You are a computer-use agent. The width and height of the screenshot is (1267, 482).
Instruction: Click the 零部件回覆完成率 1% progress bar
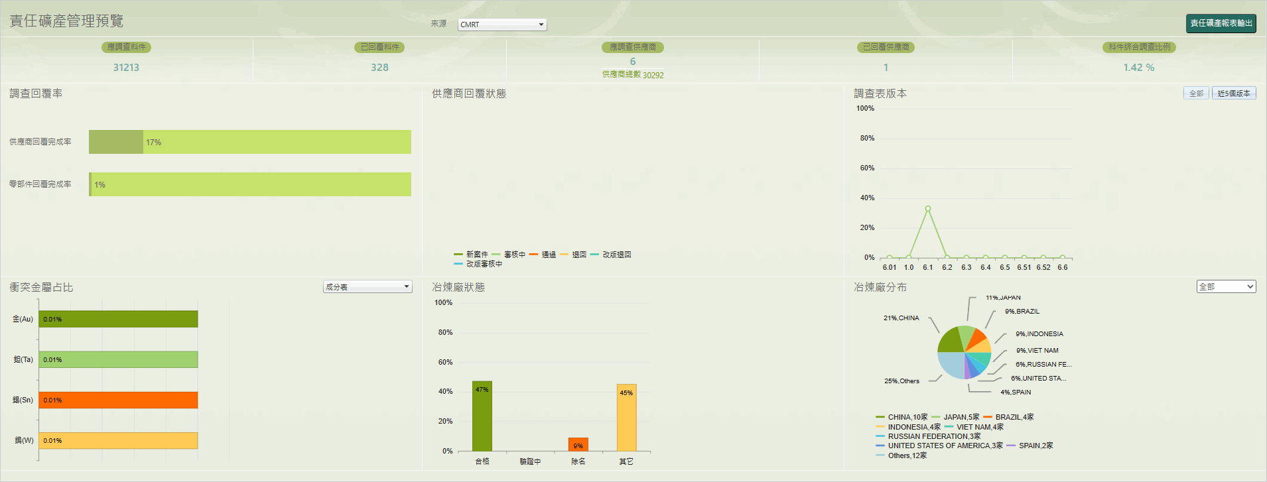tap(250, 184)
